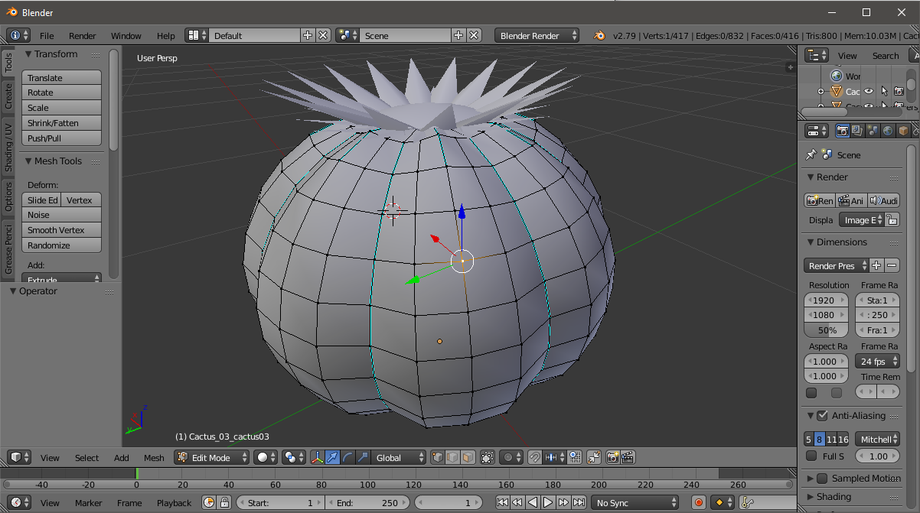Toggle proportional editing mode button
The width and height of the screenshot is (920, 513).
(511, 457)
